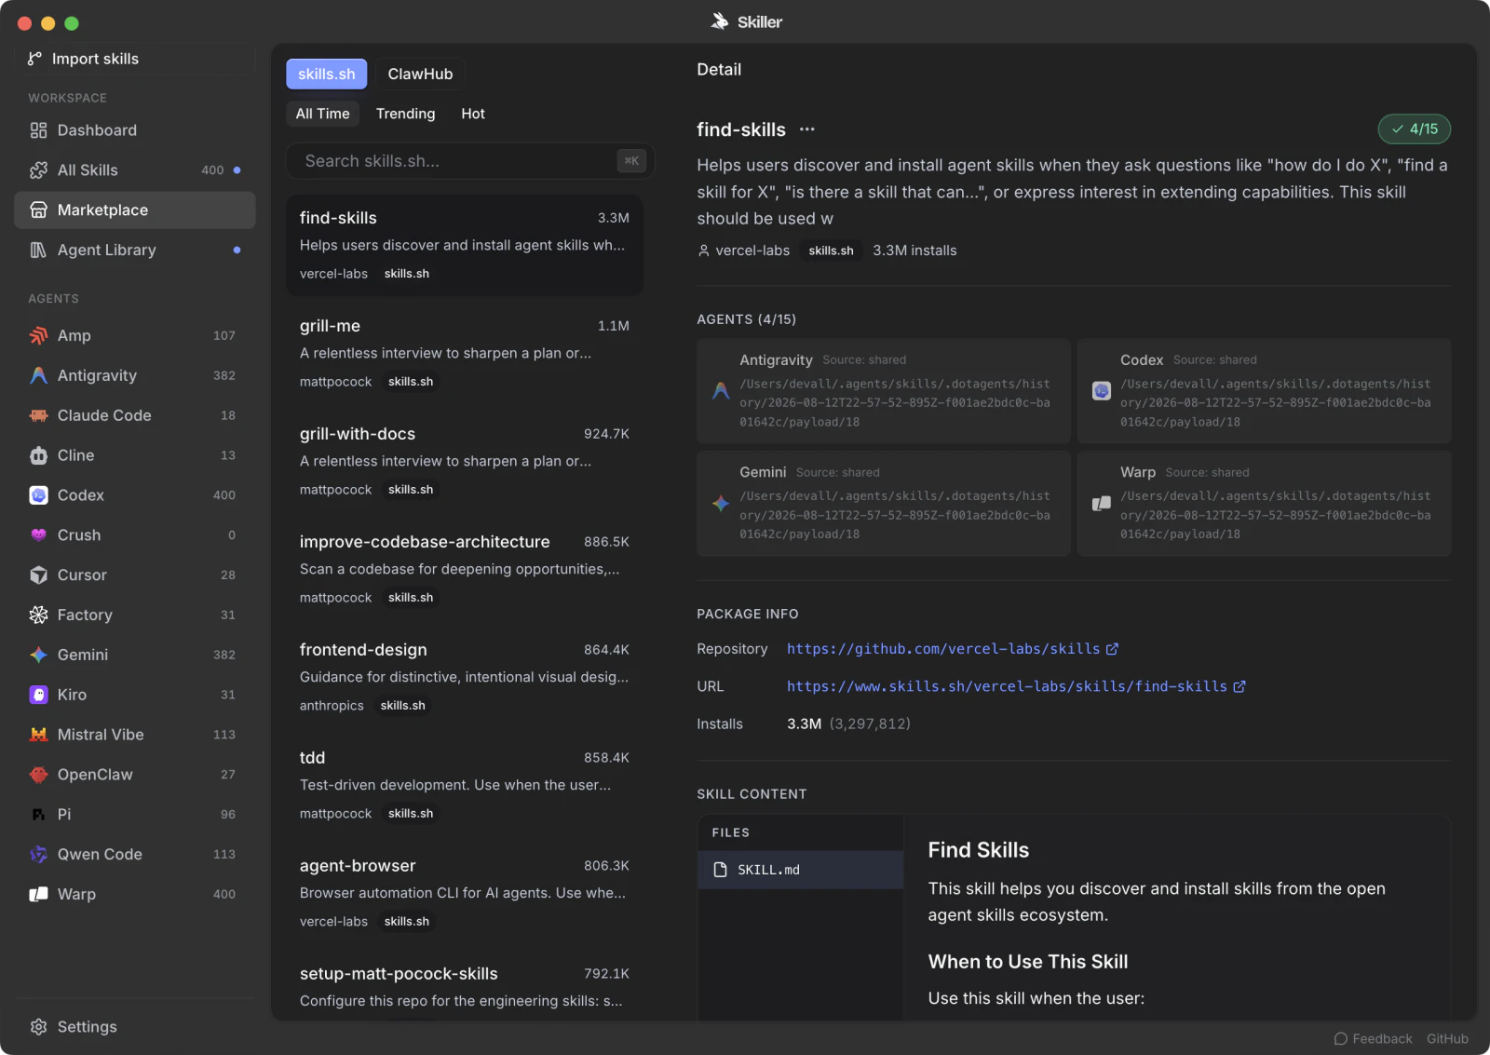Click the All Skills puzzle icon
1490x1055 pixels.
pos(38,170)
